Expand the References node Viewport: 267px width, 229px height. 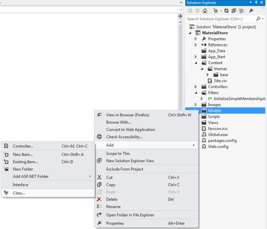pos(196,45)
